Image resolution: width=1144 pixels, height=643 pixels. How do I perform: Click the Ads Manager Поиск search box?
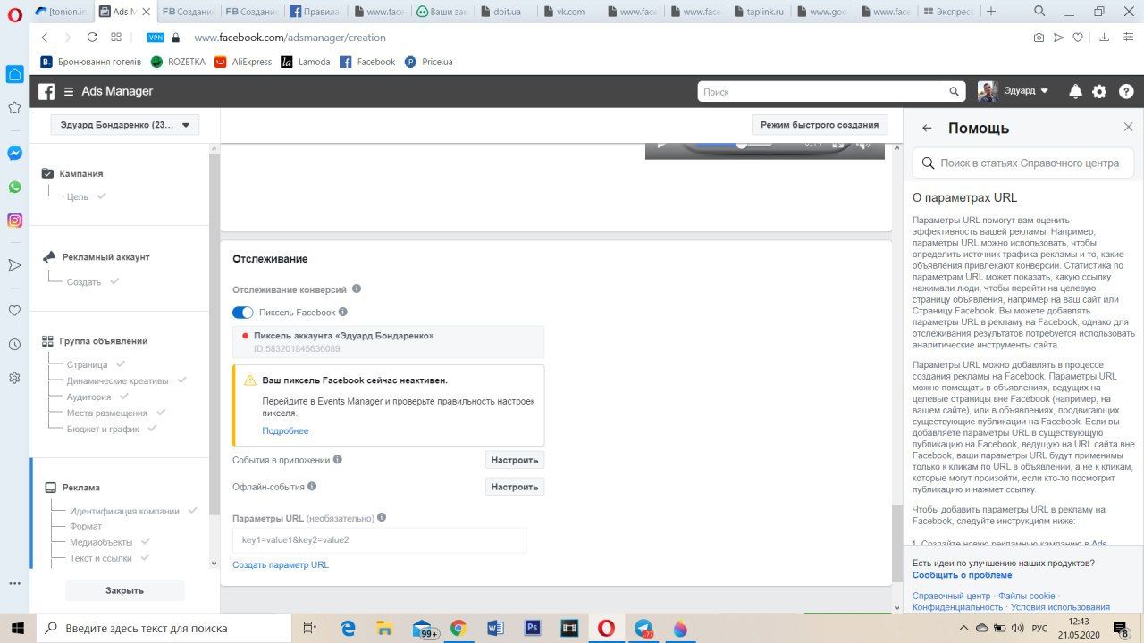coord(831,91)
